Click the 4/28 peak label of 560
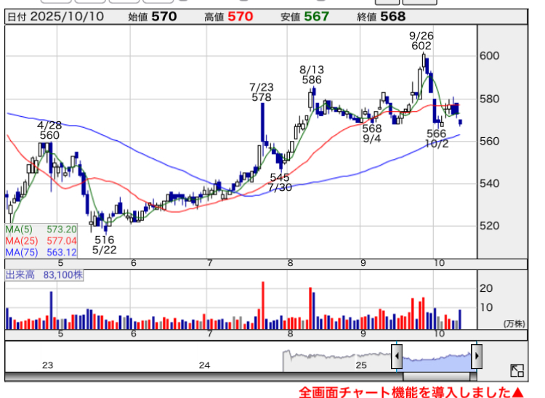 point(49,129)
